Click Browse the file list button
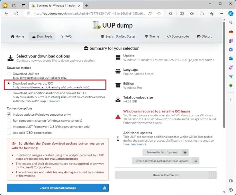 tap(166, 175)
